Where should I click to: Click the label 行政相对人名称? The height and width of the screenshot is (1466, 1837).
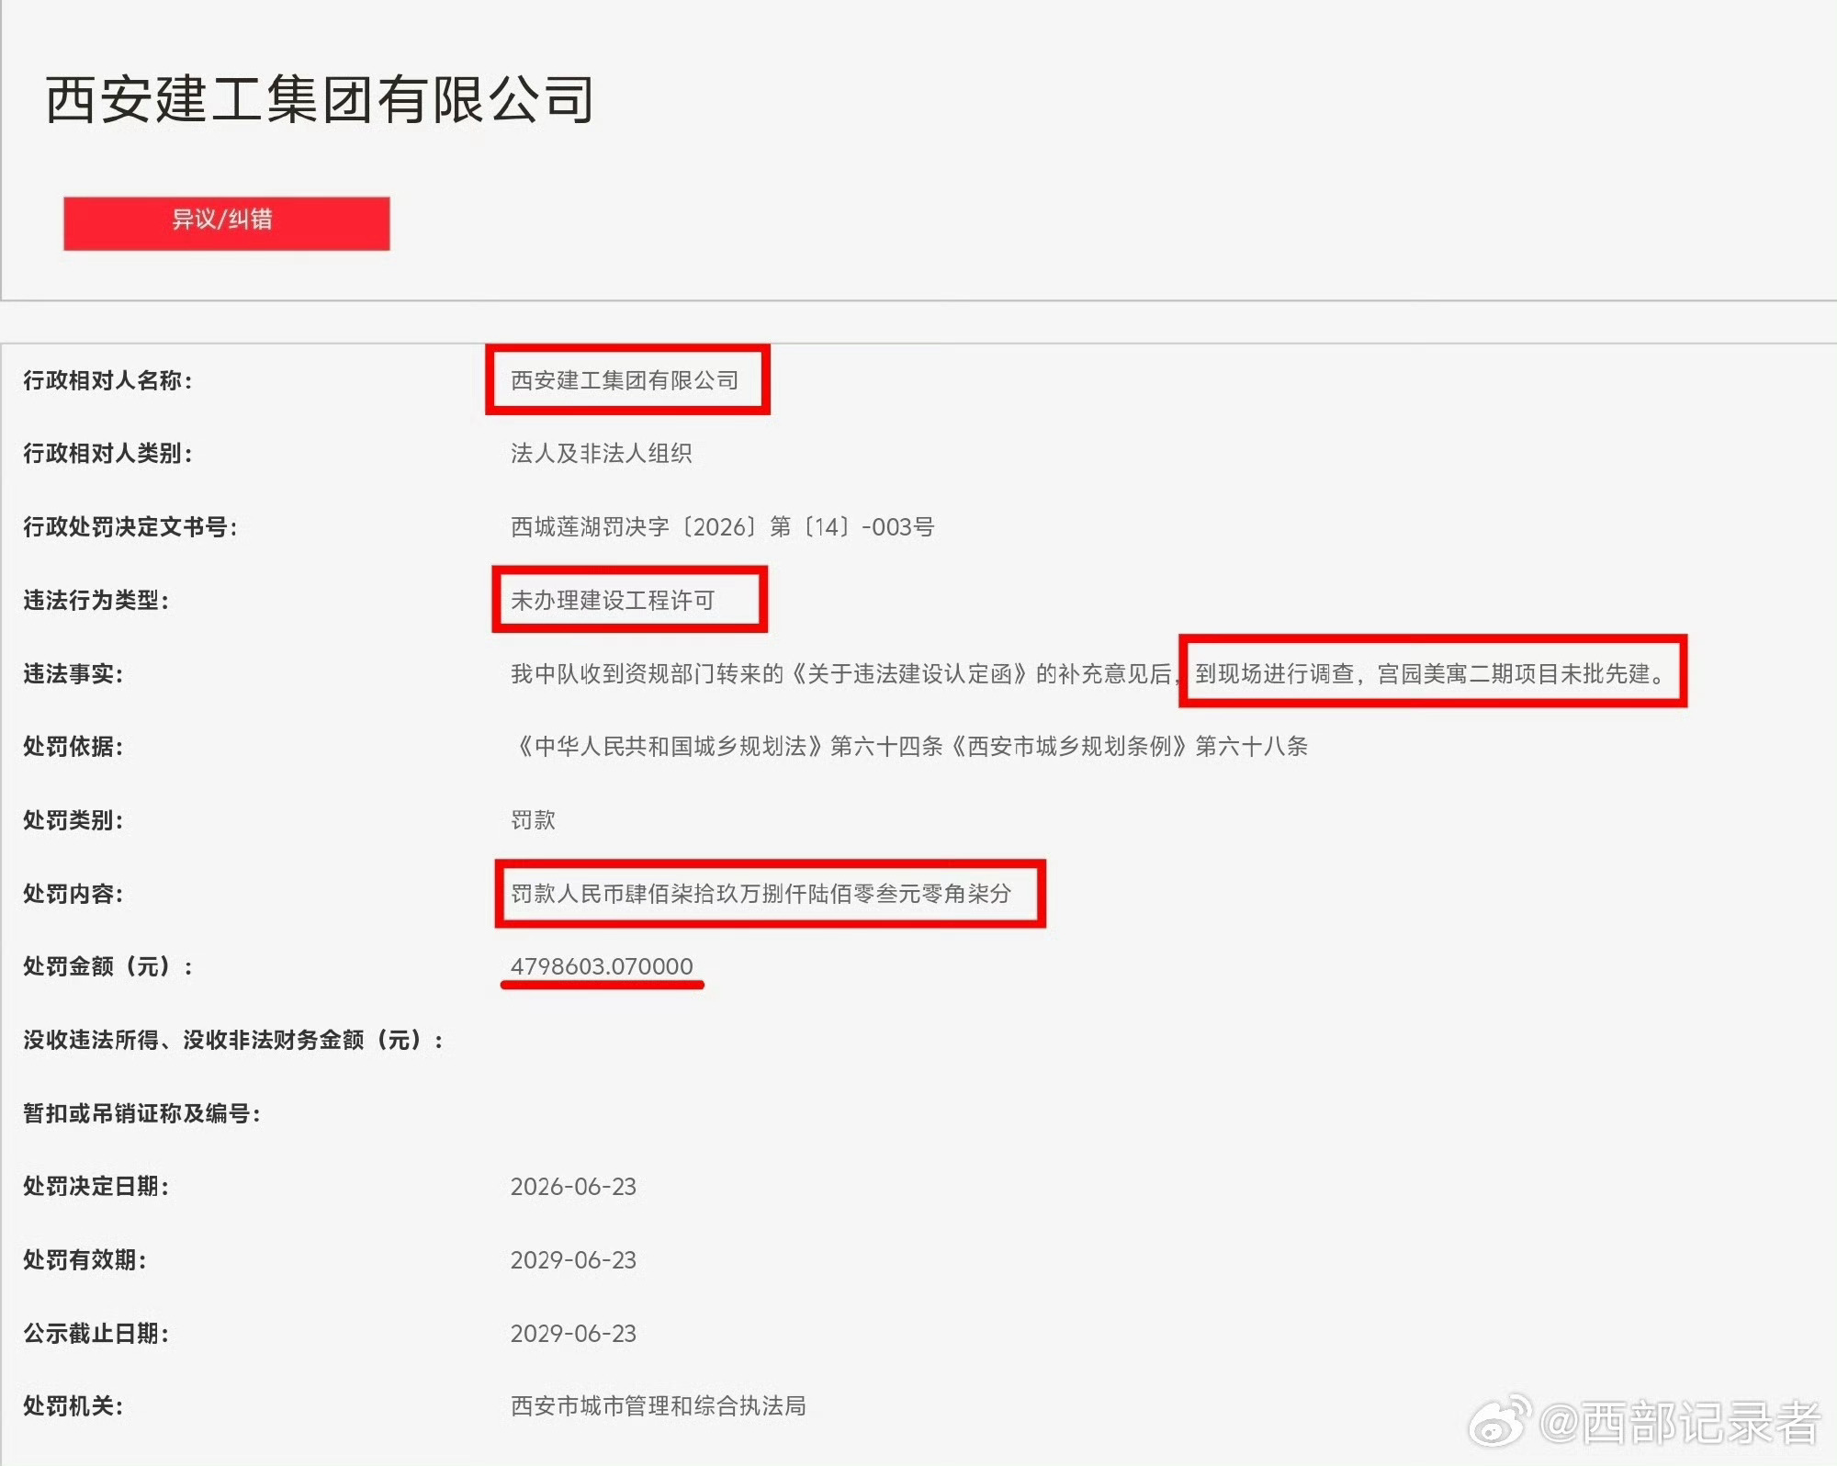click(x=108, y=380)
